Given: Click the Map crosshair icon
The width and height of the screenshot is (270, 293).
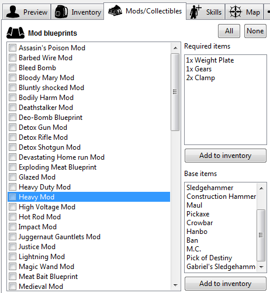Looking at the screenshot, I should [x=236, y=12].
